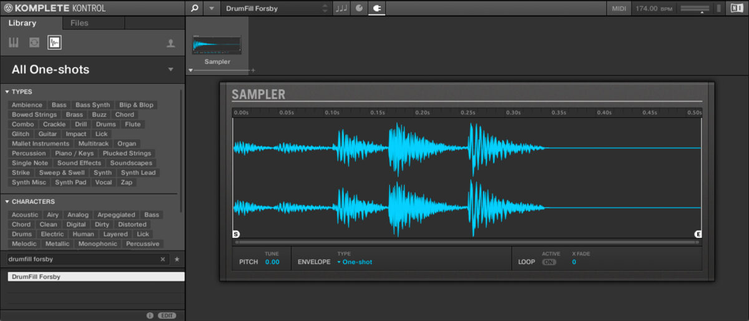Adjust the master volume slider
The width and height of the screenshot is (749, 321).
[x=695, y=8]
